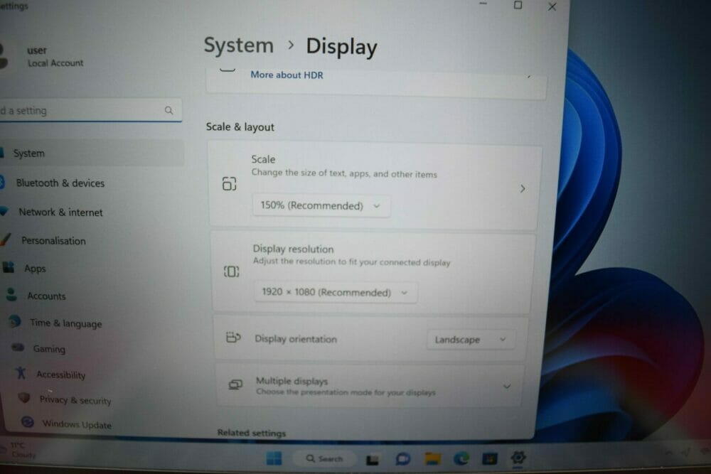
Task: Open Privacy & security via the shield icon
Action: pos(24,398)
